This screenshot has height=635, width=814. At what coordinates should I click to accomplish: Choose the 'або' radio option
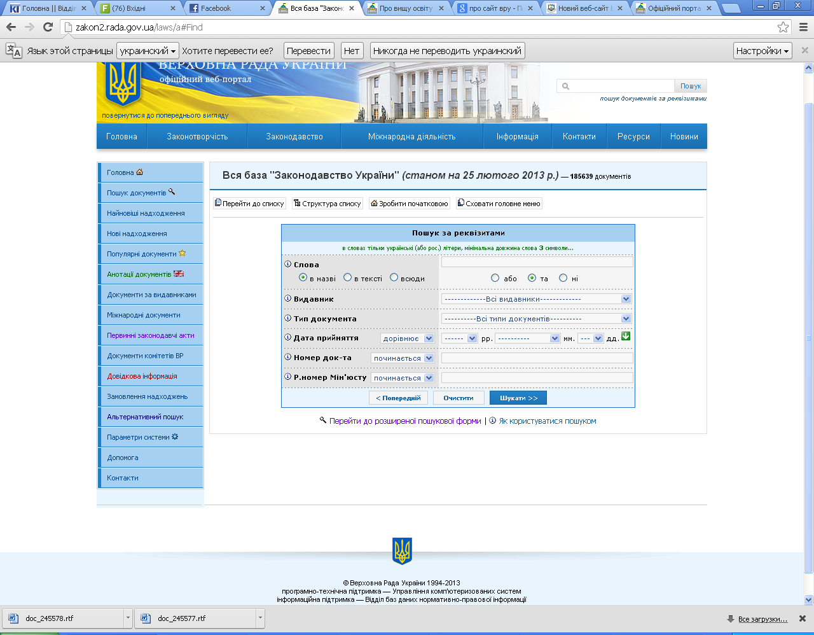click(495, 278)
